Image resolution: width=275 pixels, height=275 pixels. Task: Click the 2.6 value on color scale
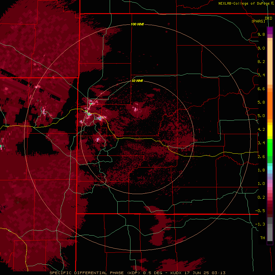click(261, 157)
